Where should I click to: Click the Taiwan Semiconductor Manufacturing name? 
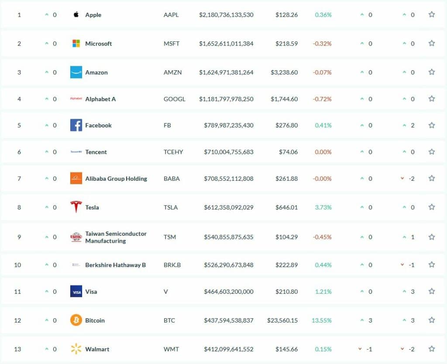click(116, 237)
